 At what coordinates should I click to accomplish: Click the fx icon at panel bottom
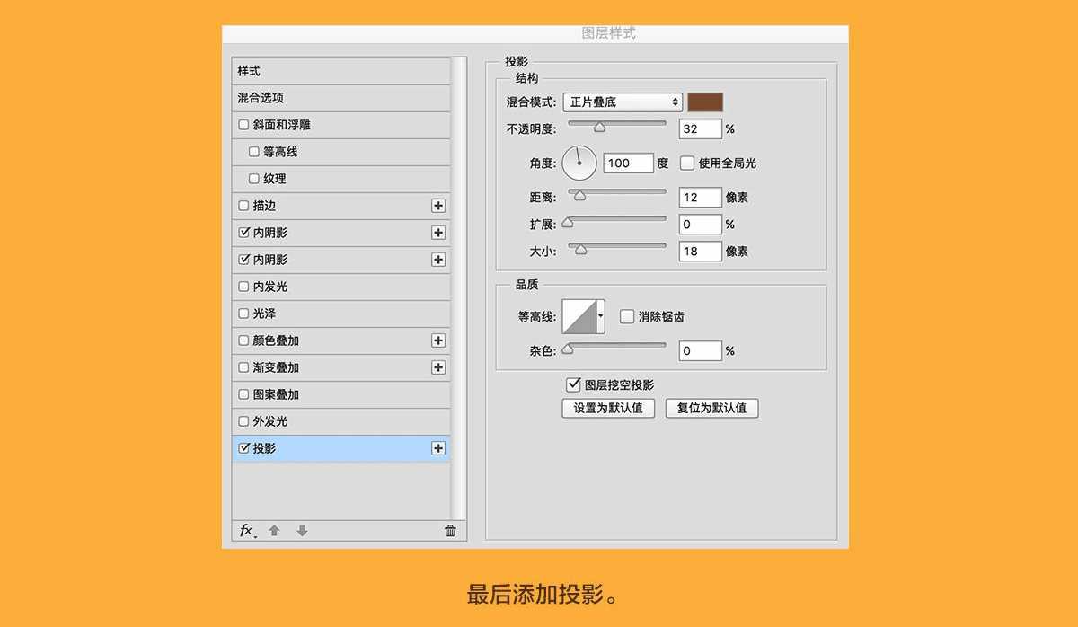(x=245, y=531)
